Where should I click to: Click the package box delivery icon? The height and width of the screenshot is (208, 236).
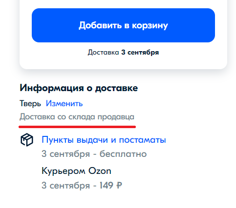(x=27, y=140)
